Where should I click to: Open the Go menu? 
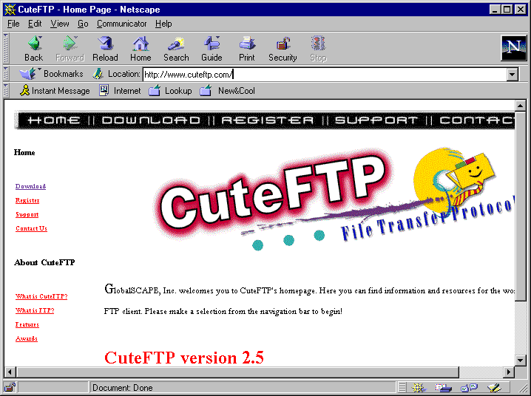pyautogui.click(x=83, y=24)
